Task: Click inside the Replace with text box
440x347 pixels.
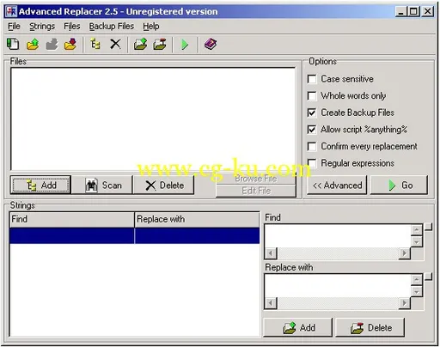Action: click(x=338, y=285)
